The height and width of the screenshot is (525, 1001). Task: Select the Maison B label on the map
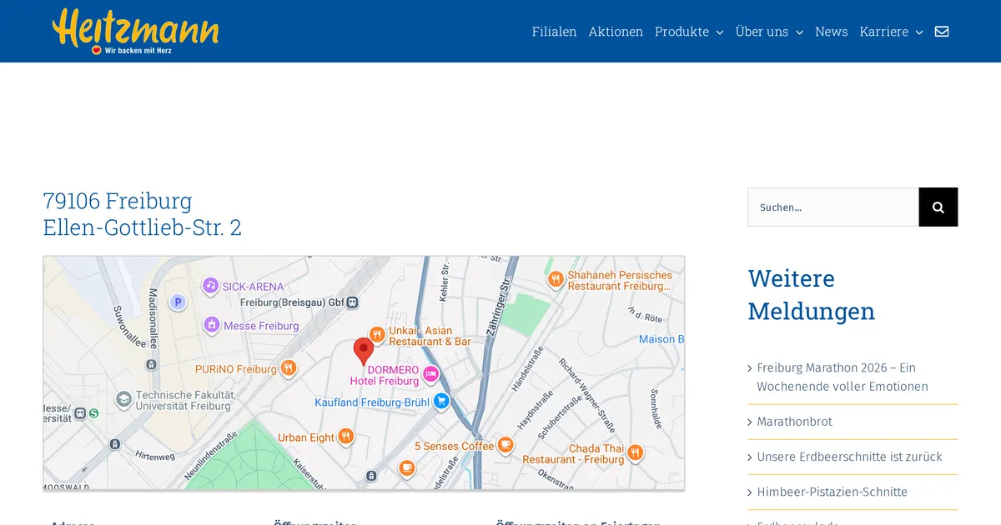[x=661, y=339]
